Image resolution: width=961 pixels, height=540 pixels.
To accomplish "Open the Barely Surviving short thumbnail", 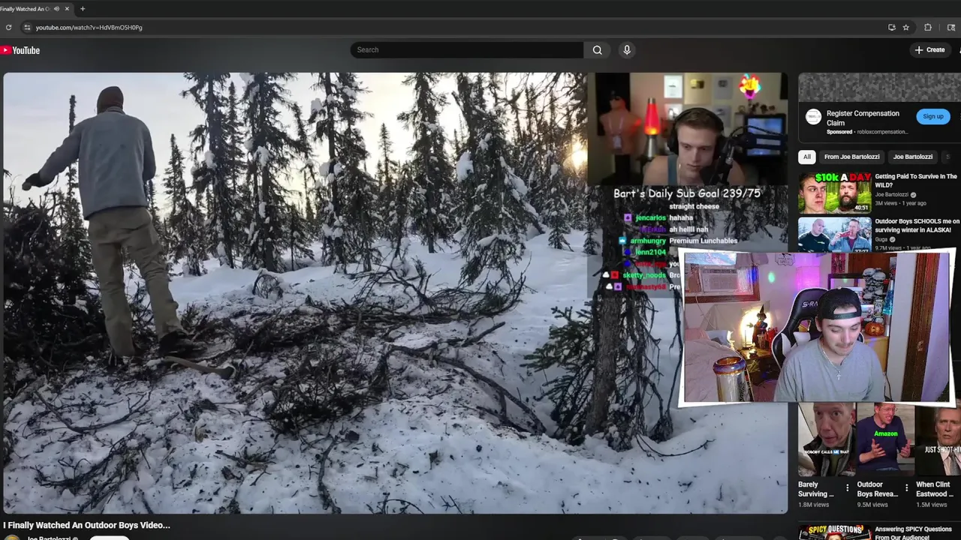I will pyautogui.click(x=826, y=440).
